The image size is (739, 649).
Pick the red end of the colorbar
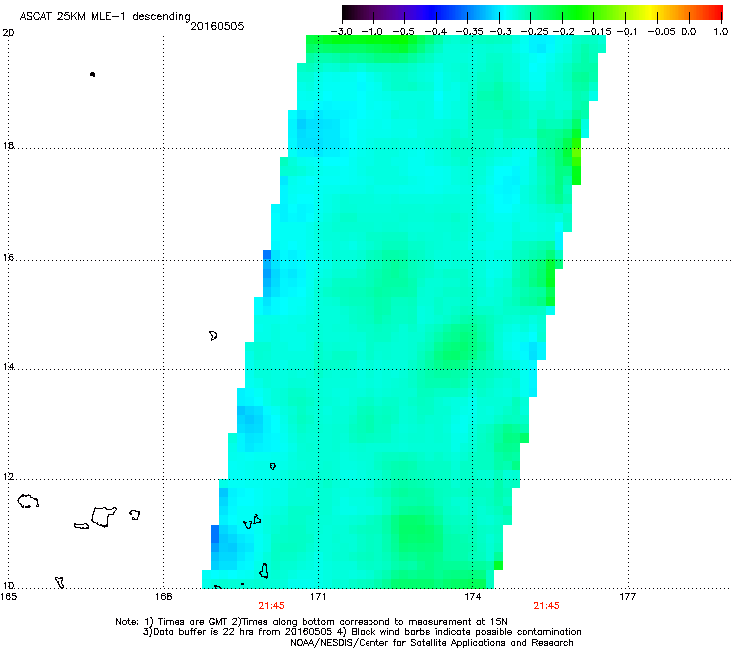715,12
